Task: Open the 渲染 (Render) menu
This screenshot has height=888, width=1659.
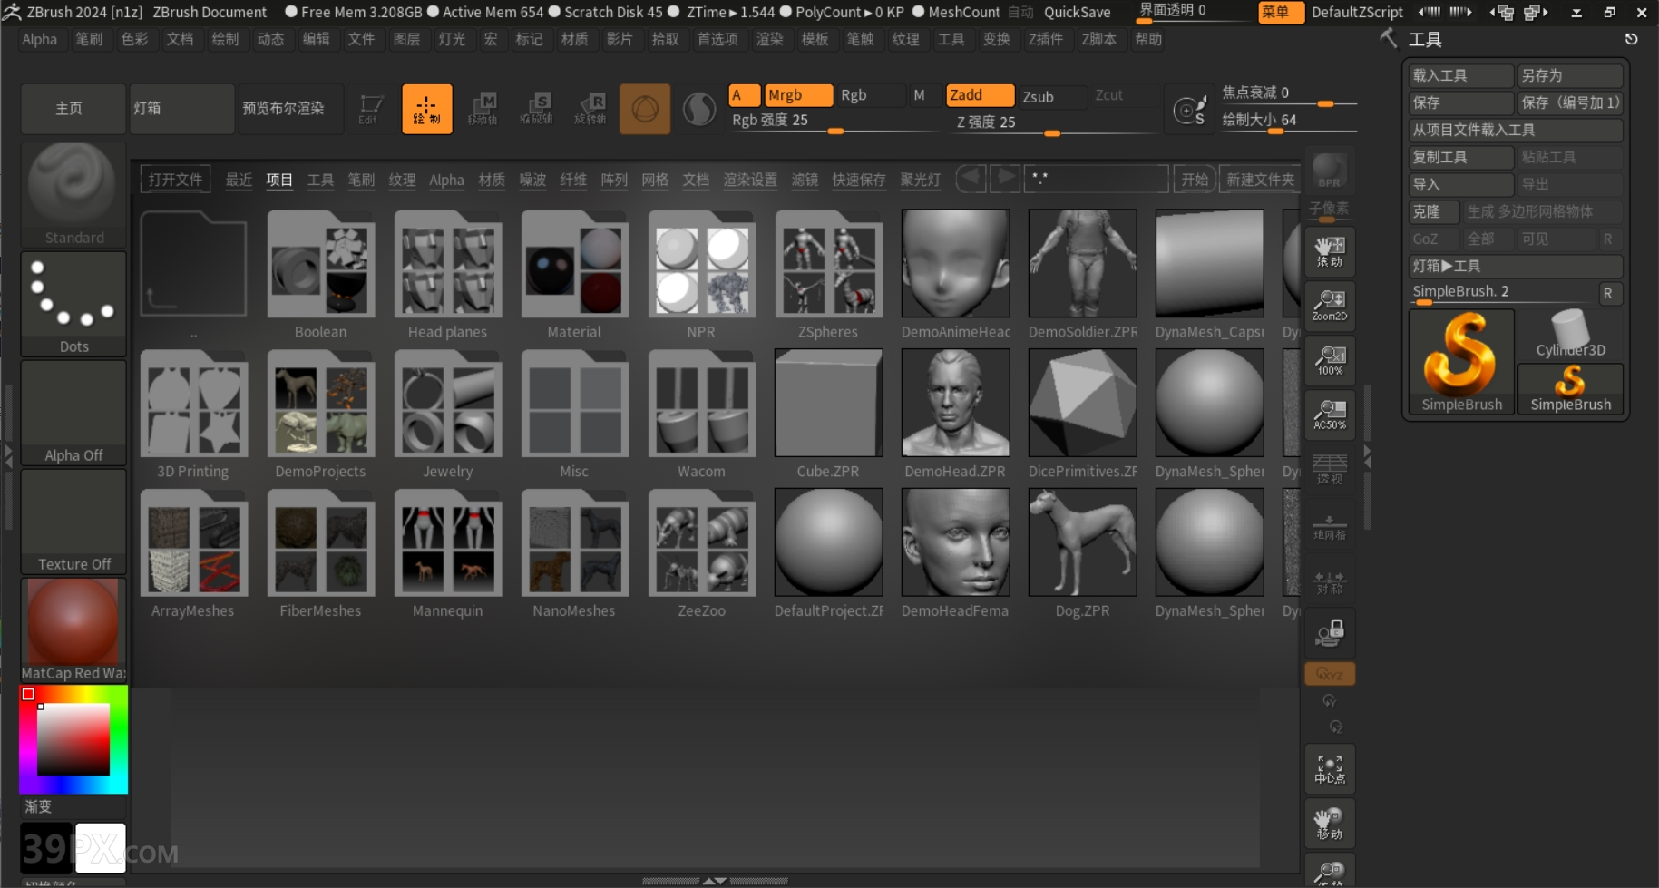Action: tap(769, 39)
